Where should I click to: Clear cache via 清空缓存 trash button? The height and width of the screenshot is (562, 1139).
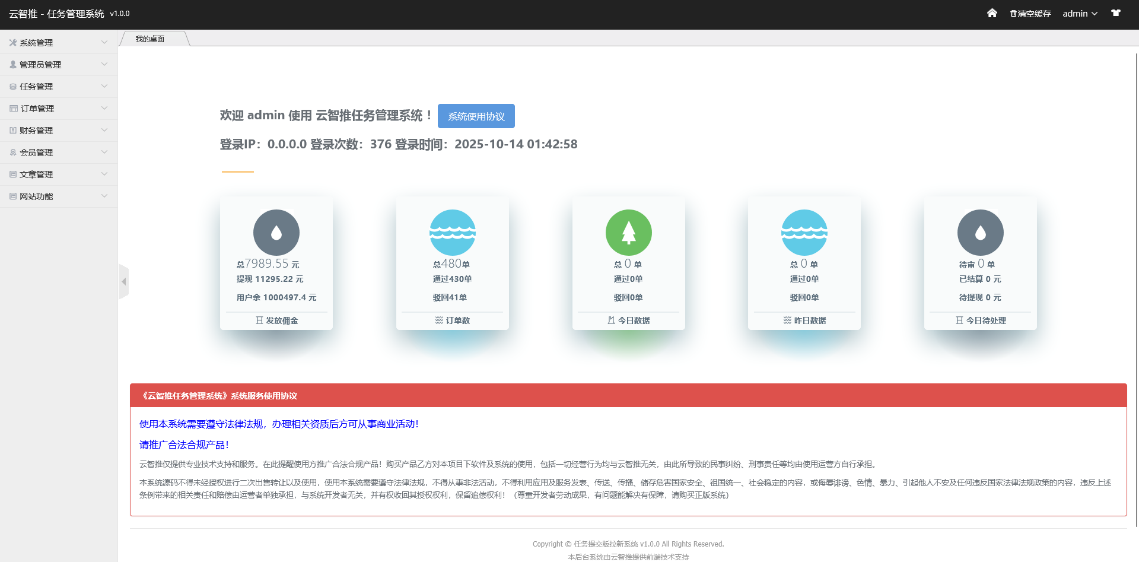(x=1030, y=14)
